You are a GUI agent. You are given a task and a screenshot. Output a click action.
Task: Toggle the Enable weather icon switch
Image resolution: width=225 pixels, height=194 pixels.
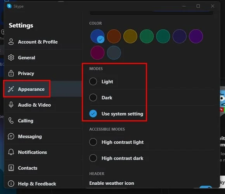click(x=206, y=187)
